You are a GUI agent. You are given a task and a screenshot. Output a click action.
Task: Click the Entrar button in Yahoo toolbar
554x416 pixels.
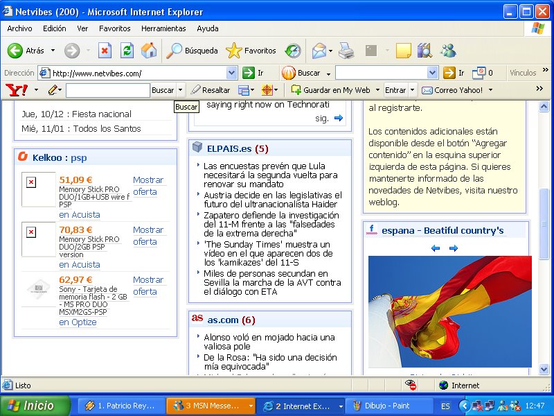click(395, 90)
